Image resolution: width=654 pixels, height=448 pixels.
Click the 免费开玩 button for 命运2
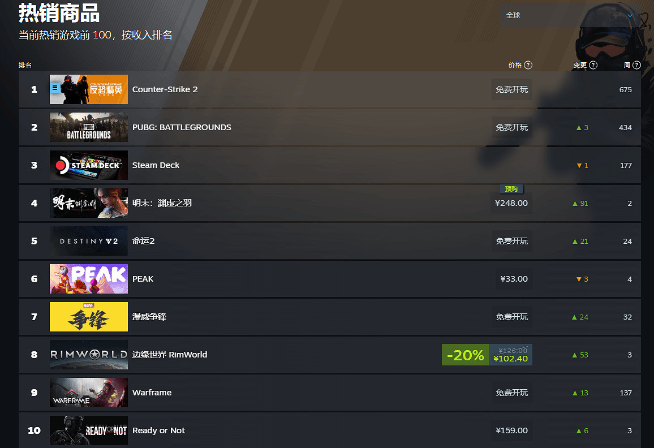[x=512, y=241]
